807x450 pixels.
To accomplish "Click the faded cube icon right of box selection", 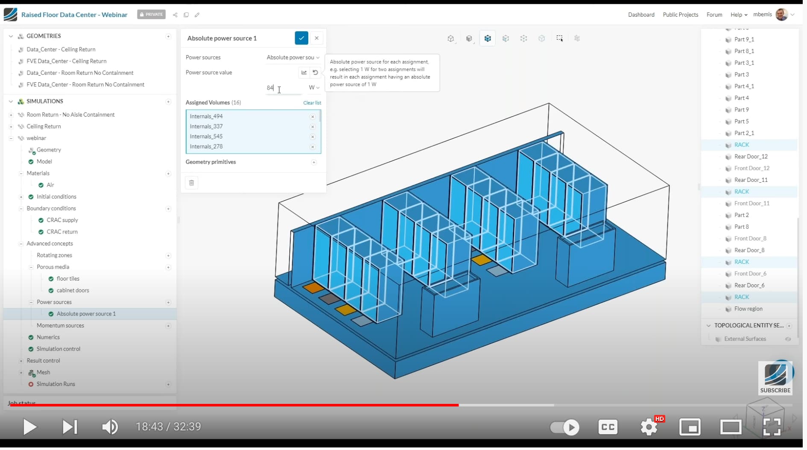I will click(577, 38).
